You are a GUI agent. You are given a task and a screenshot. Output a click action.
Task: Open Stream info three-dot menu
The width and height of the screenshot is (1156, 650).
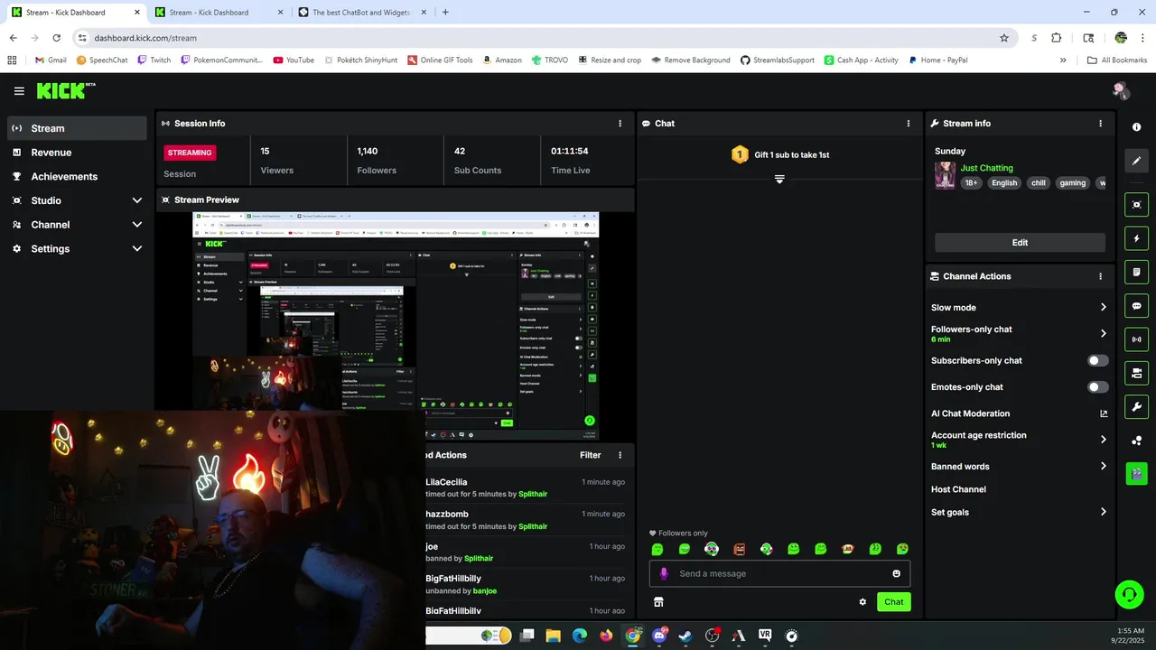coord(1100,123)
